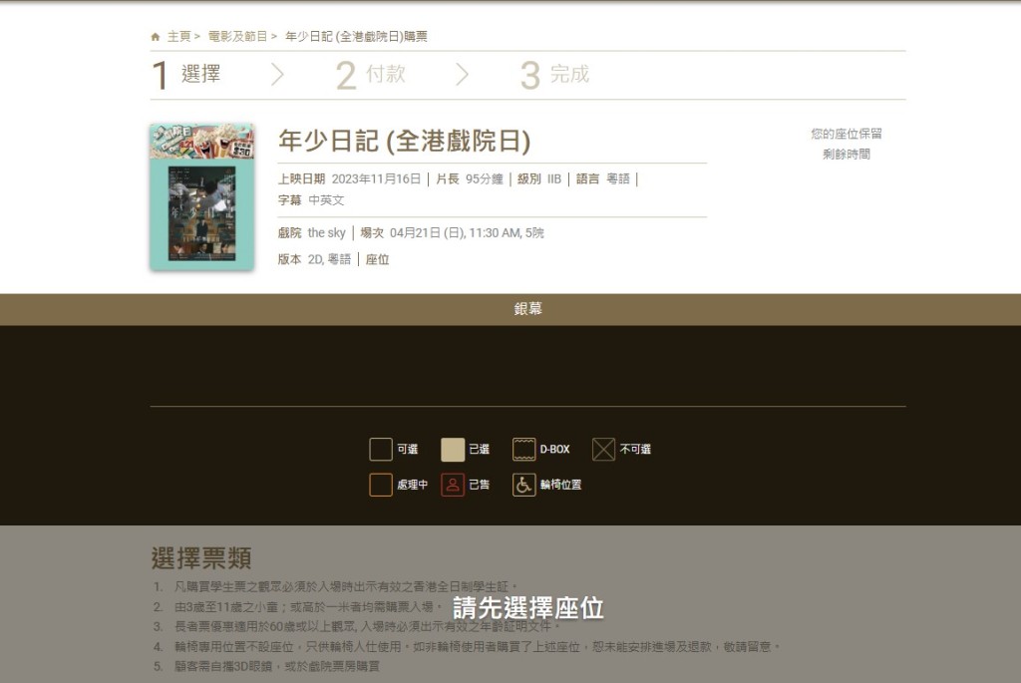Click the 請先選擇座位 overlay message
Screen dimensions: 1021x683
(528, 608)
